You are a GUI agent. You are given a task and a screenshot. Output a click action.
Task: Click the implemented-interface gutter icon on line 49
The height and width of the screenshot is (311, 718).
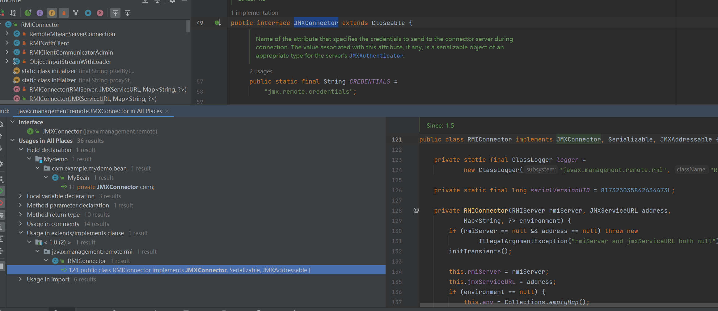(x=218, y=23)
